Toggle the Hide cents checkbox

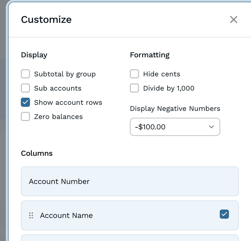tap(134, 74)
